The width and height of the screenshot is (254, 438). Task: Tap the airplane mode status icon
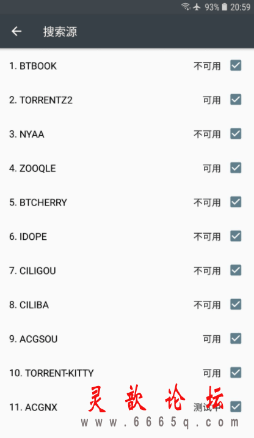(x=197, y=7)
